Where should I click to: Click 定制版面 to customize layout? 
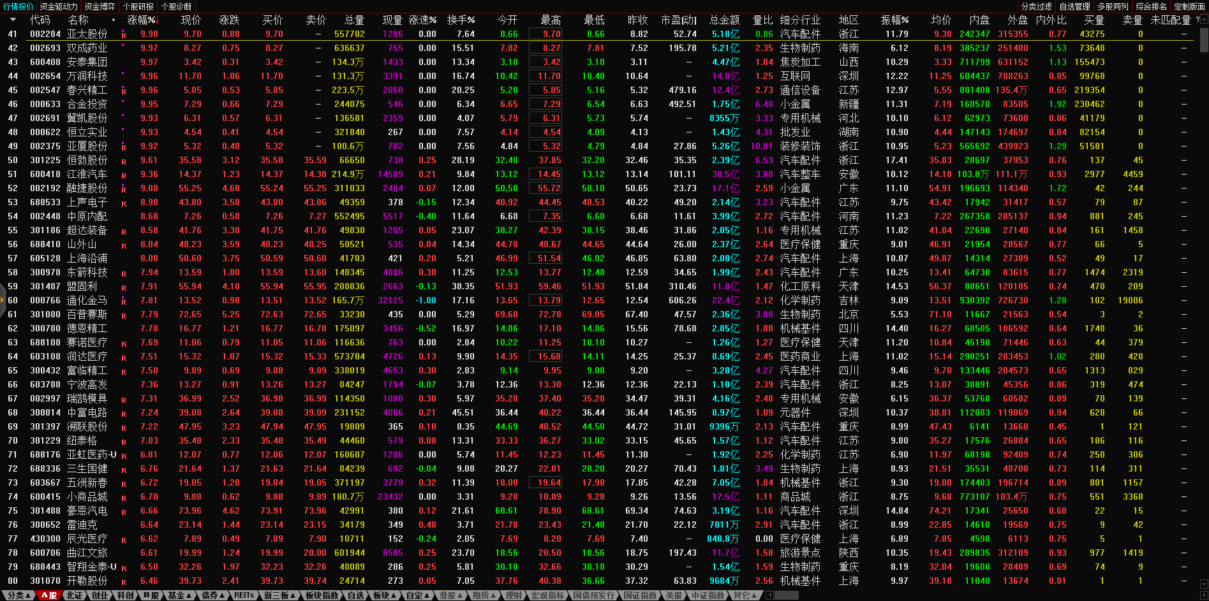[x=1189, y=6]
